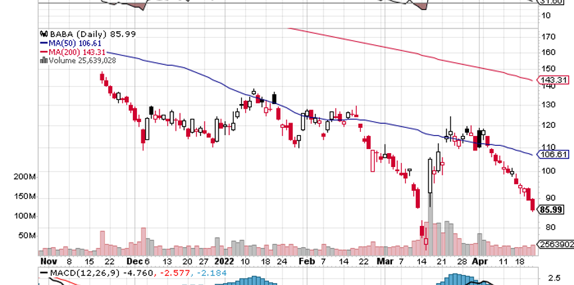Click the 106.61 price tag on axis

tap(554, 154)
